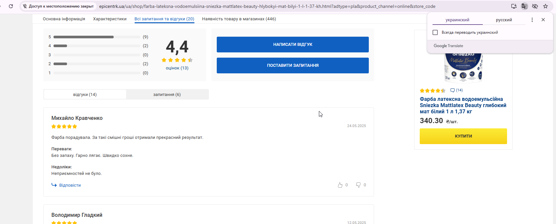Click the (9) count for five stars

pyautogui.click(x=145, y=37)
